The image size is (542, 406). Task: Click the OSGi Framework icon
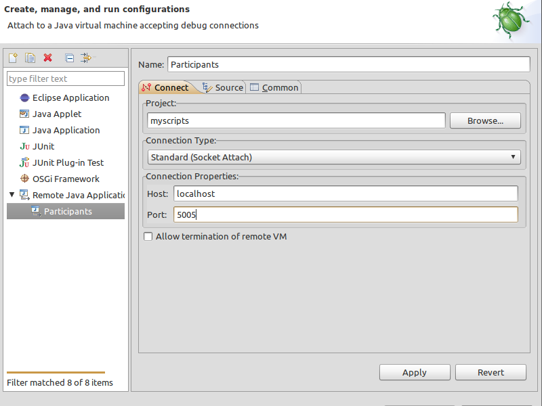tap(24, 179)
